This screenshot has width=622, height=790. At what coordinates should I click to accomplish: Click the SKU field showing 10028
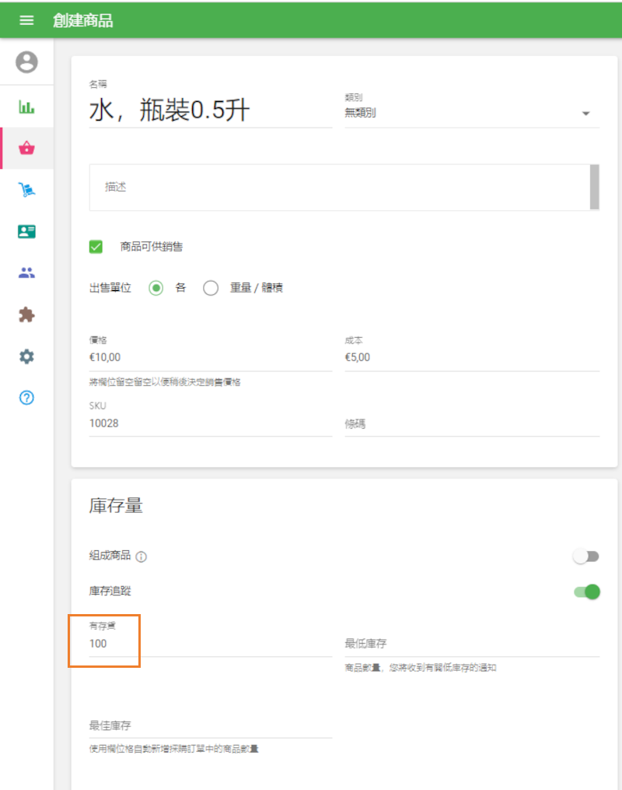pos(210,423)
